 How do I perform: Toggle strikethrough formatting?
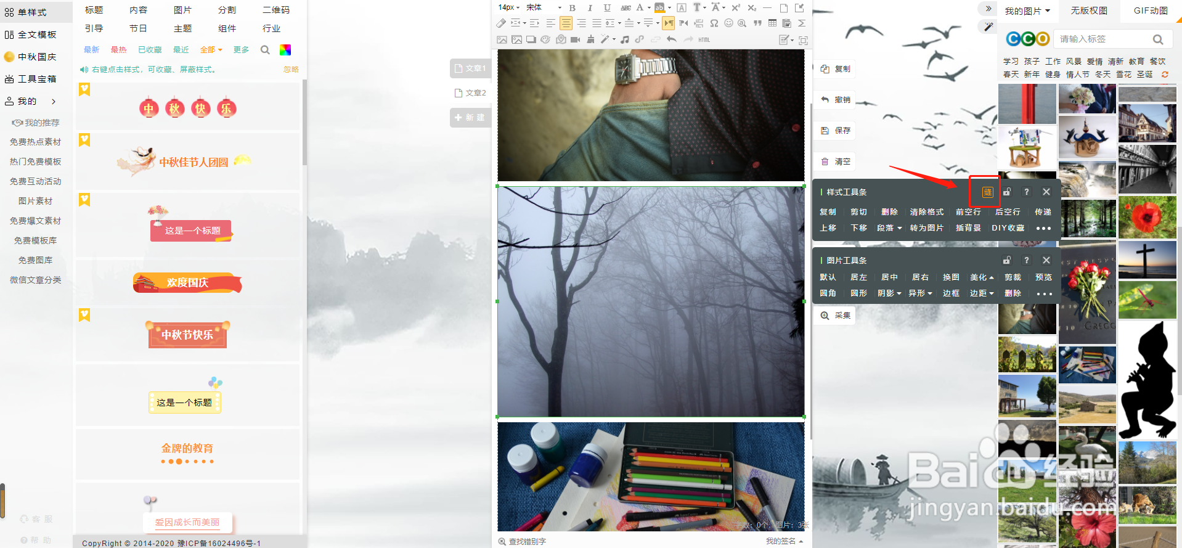626,8
